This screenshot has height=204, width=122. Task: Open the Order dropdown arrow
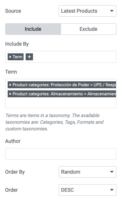pos(112,190)
